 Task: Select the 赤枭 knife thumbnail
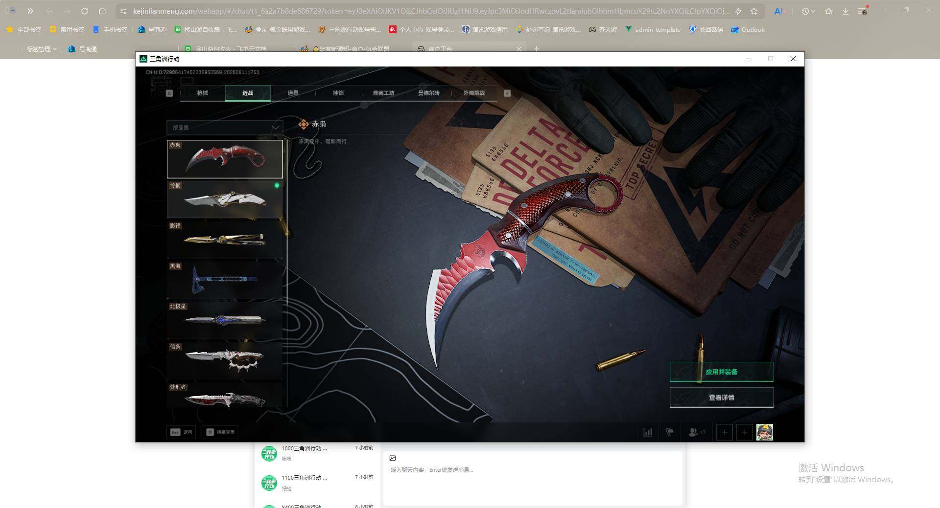click(225, 159)
